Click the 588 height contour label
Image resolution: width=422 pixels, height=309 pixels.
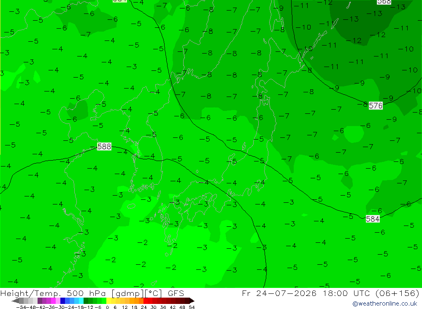pos(104,147)
